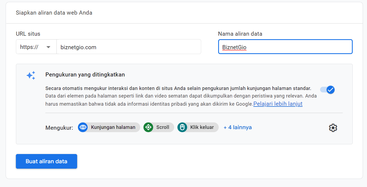
Task: Click the URL situs label
Action: point(28,34)
